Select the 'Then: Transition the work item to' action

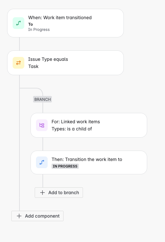pos(89,163)
